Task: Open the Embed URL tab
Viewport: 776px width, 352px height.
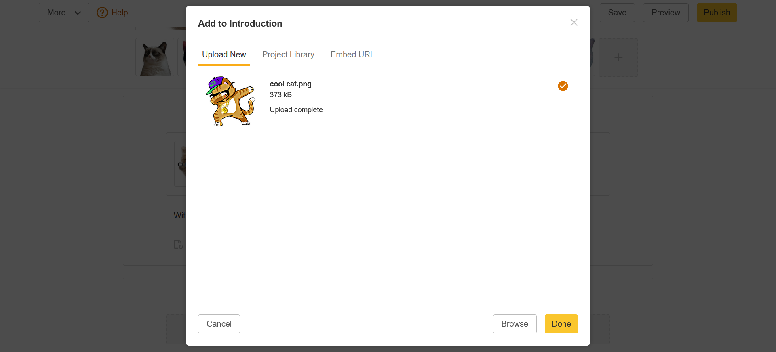Action: pos(352,54)
